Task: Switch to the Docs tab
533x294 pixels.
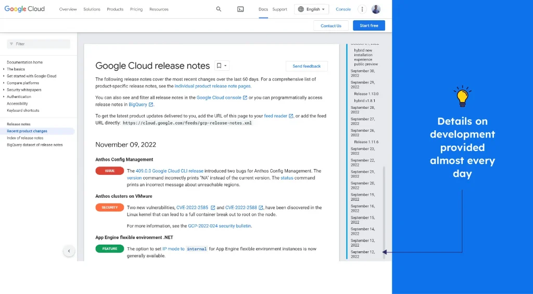Action: [x=263, y=9]
